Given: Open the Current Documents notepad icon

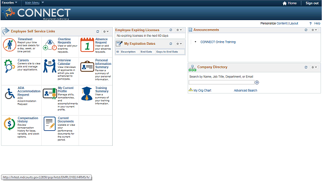Looking at the screenshot, I should tap(50, 124).
